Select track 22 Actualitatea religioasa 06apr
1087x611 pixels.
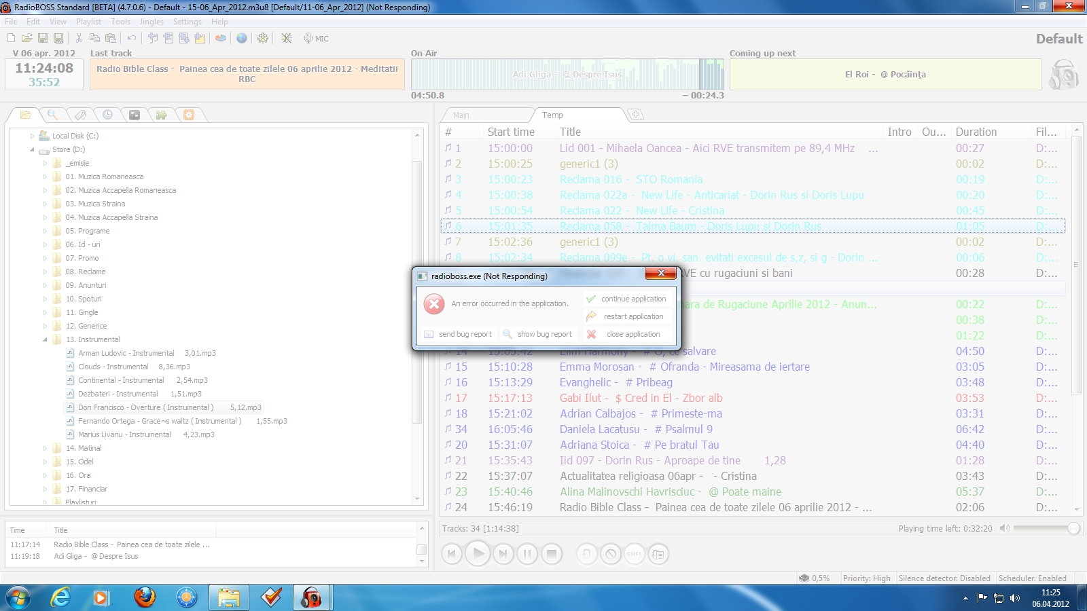pyautogui.click(x=753, y=476)
